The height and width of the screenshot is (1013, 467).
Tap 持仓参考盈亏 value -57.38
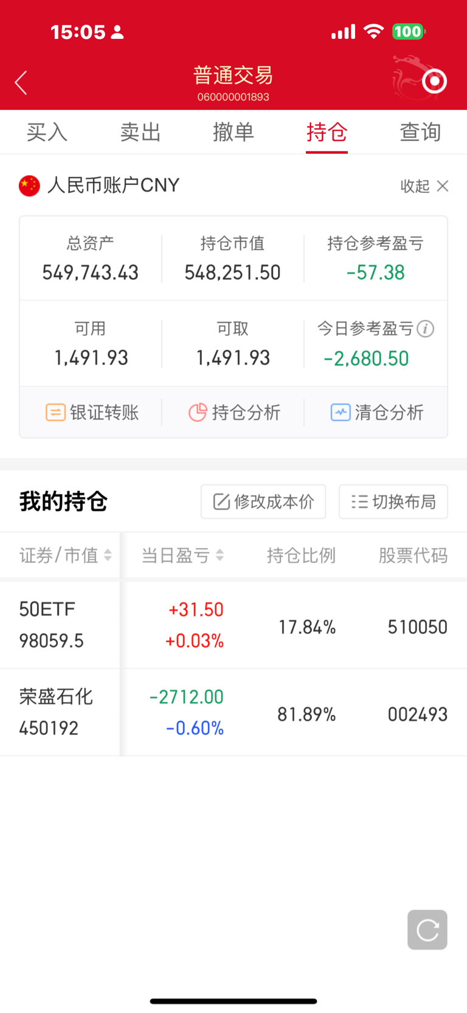coord(375,273)
